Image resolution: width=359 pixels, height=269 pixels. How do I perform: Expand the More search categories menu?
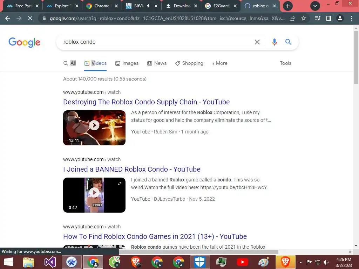click(x=219, y=63)
